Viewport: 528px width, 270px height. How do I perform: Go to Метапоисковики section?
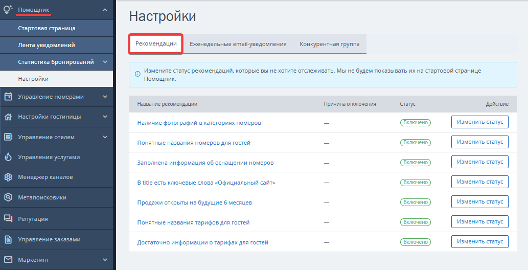(57, 197)
